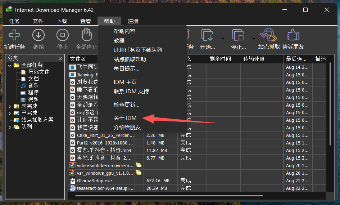The image size is (340, 205).
Task: Click the OllamaSetup.exe file icon
Action: click(x=72, y=181)
